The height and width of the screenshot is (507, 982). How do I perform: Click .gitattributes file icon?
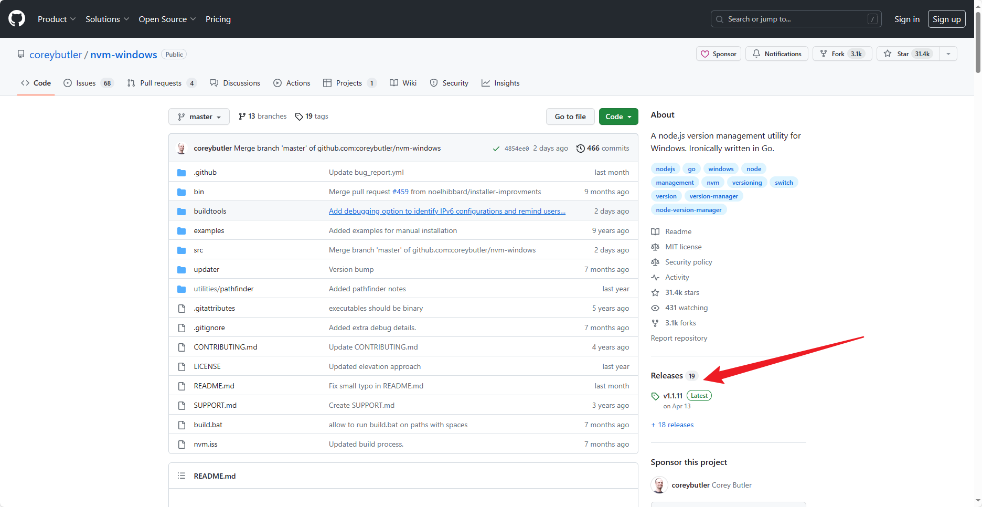click(182, 309)
